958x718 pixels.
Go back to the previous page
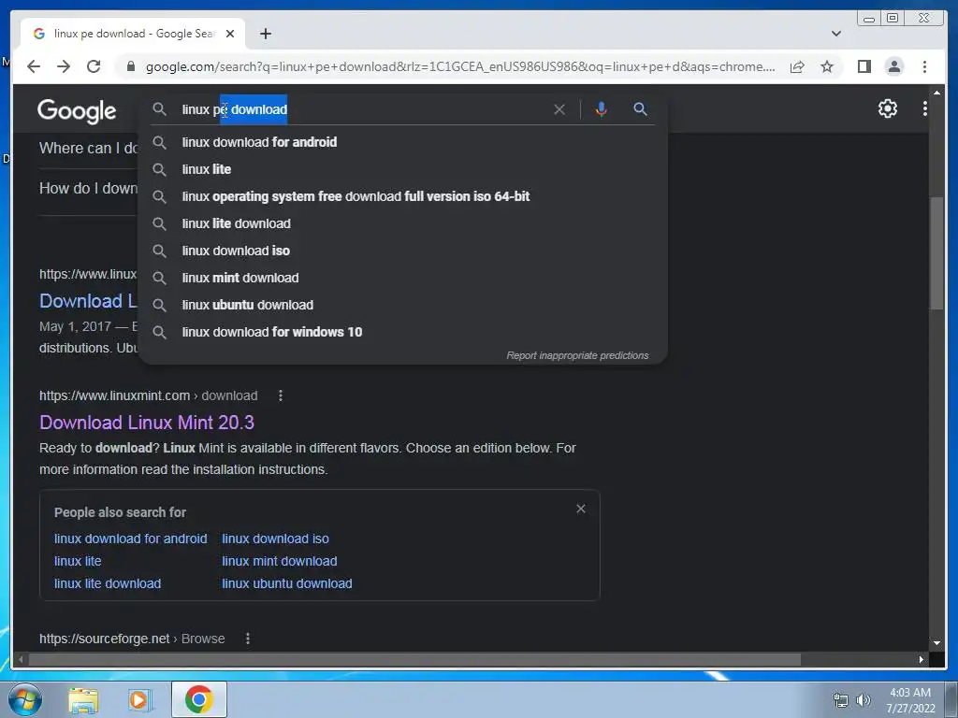click(34, 66)
